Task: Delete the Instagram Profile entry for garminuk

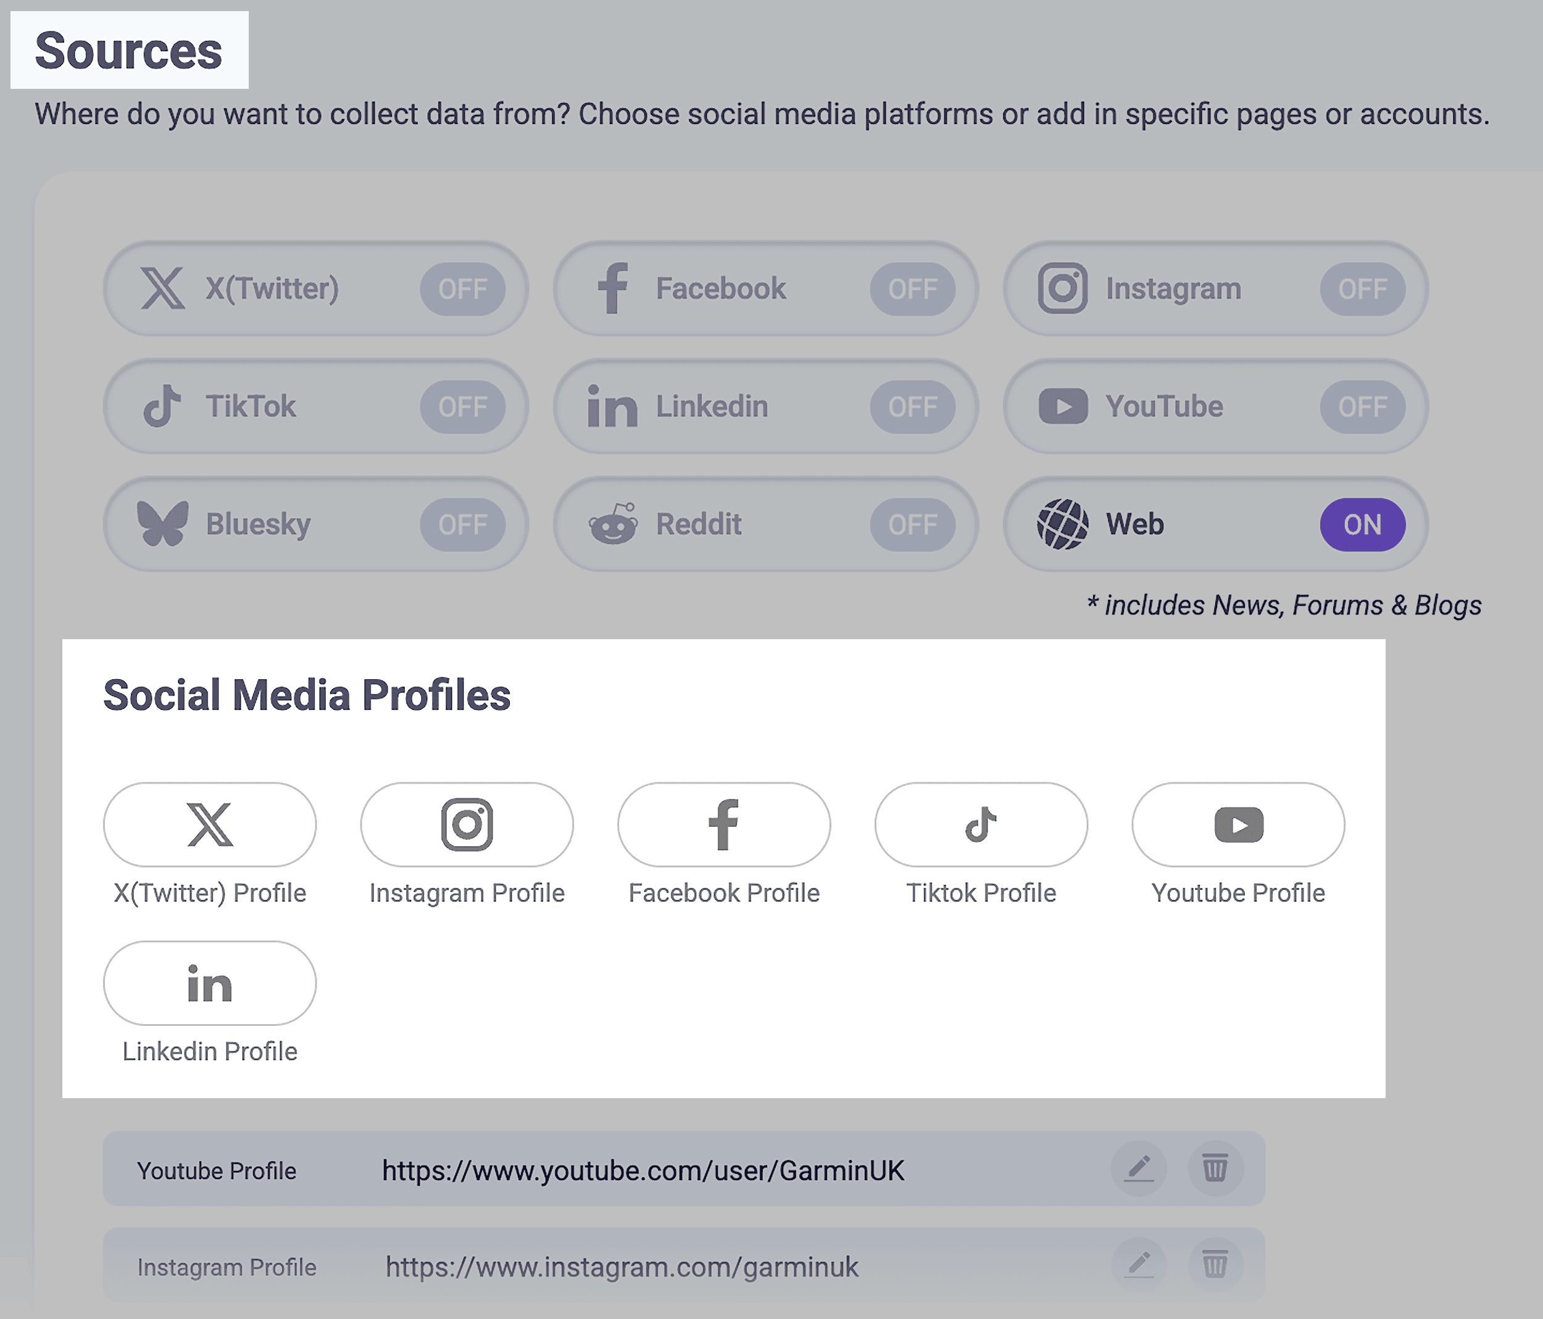Action: click(x=1216, y=1264)
